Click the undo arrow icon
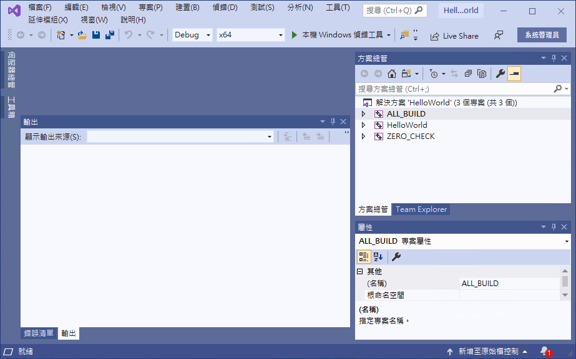This screenshot has width=576, height=359. tap(128, 35)
